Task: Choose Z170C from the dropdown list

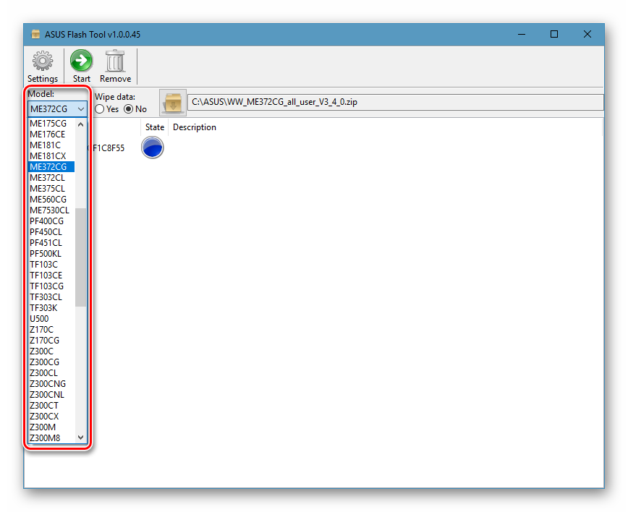Action: 51,329
